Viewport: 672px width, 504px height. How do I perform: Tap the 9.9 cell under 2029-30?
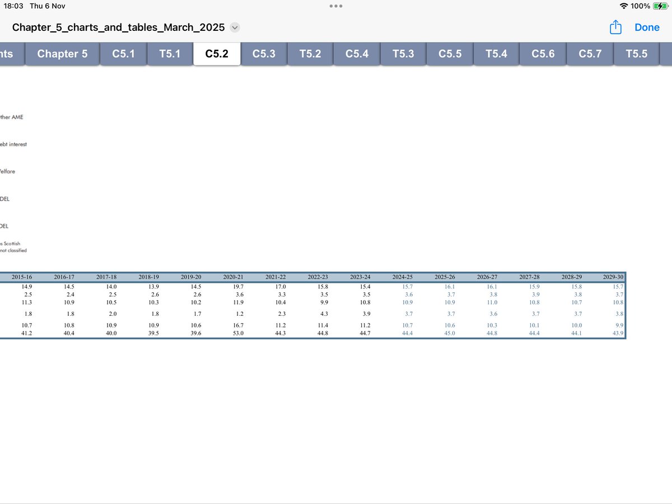tap(619, 325)
